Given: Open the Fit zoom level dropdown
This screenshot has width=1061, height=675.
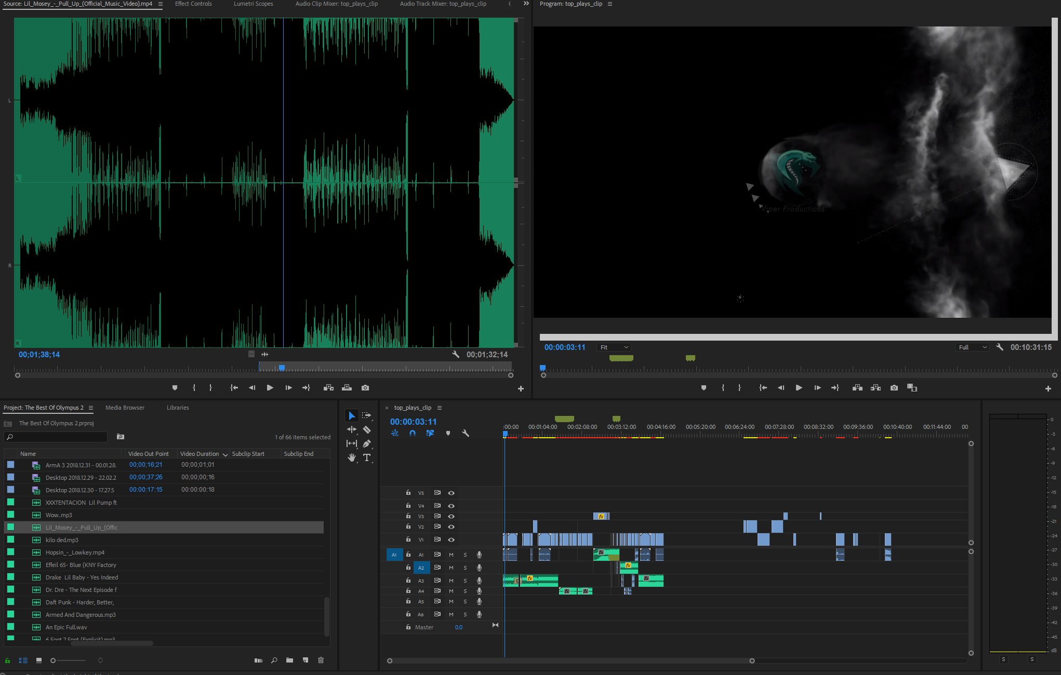Looking at the screenshot, I should pyautogui.click(x=614, y=347).
